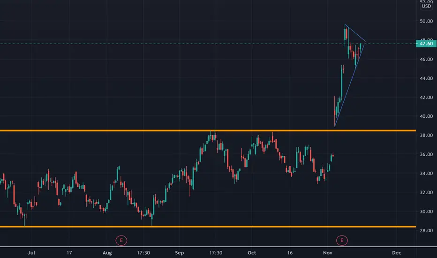Click the Jul date axis label
437x258 pixels.
click(31, 253)
